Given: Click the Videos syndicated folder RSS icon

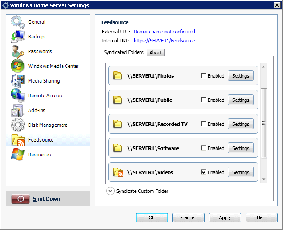Looking at the screenshot, I should pos(118,172).
